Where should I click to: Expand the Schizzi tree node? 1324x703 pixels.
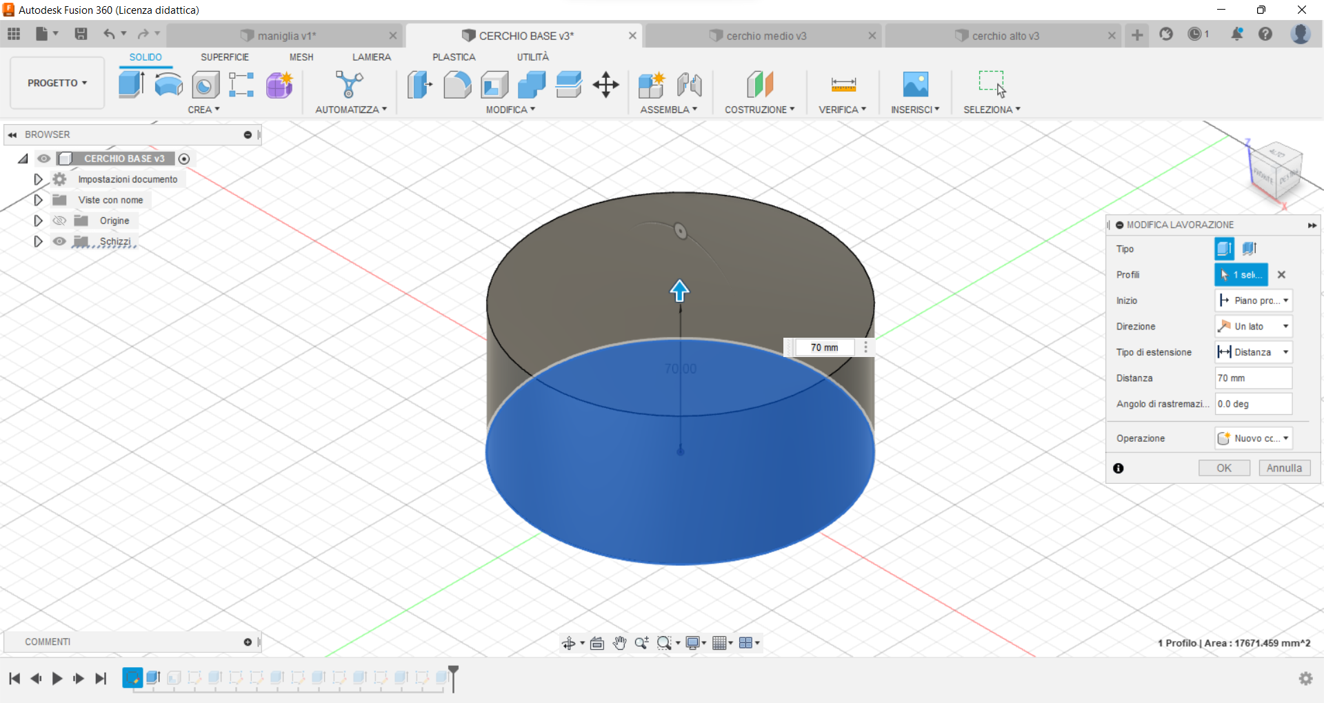38,241
